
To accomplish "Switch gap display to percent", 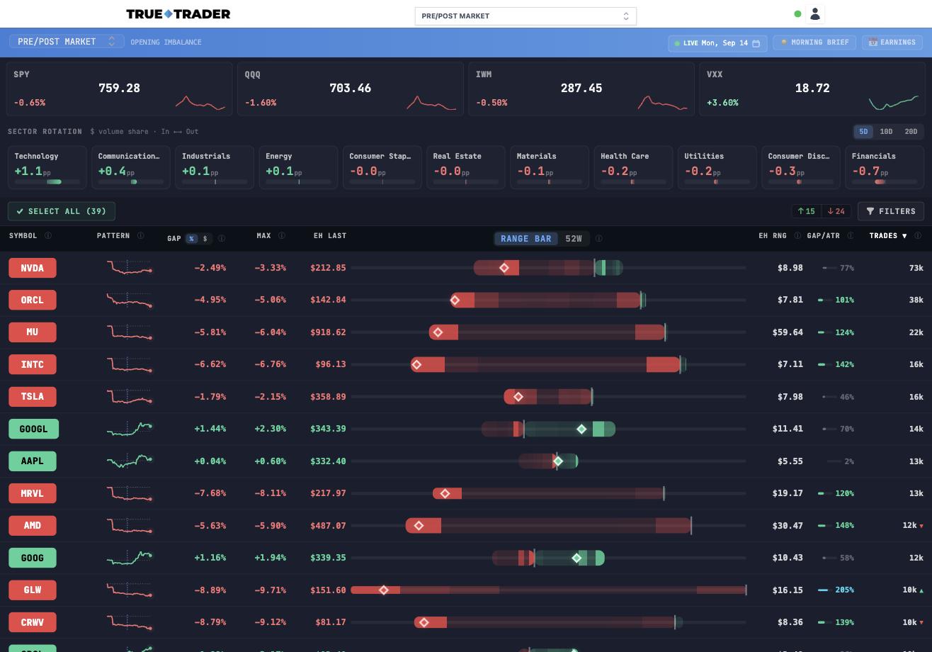I will (191, 239).
